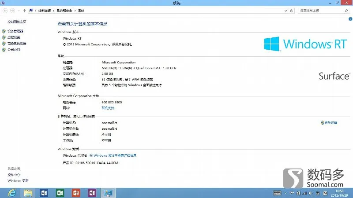The image size is (353, 198).
Task: Select 控制面板 in the breadcrumb
Action: pos(45,11)
